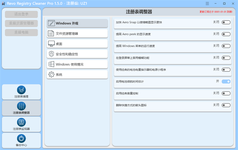This screenshot has height=150, width=238.
Task: Open the 备份中心 icon
Action: [x=21, y=138]
